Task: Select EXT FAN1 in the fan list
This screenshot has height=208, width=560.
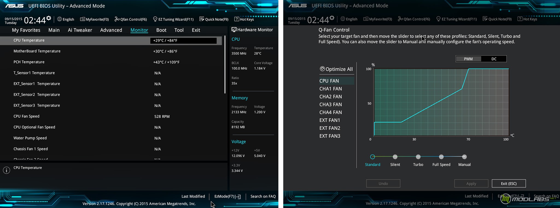Action: pyautogui.click(x=330, y=120)
